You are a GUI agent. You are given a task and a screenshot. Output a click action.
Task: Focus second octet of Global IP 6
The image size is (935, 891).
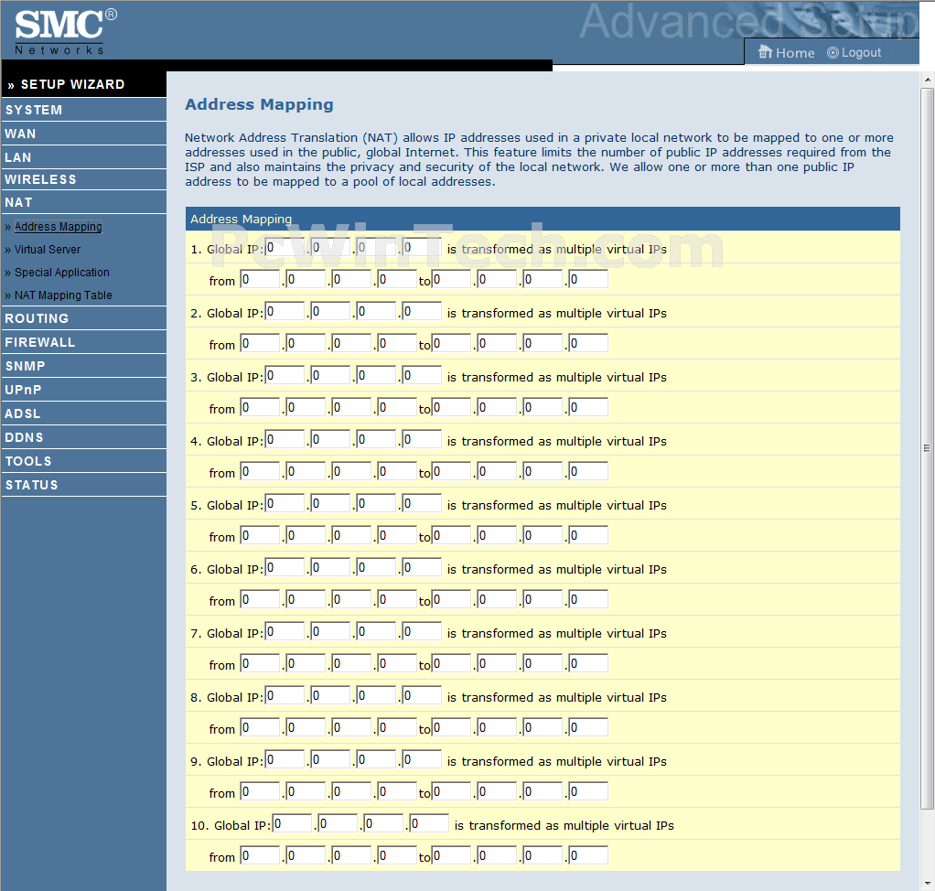(330, 568)
